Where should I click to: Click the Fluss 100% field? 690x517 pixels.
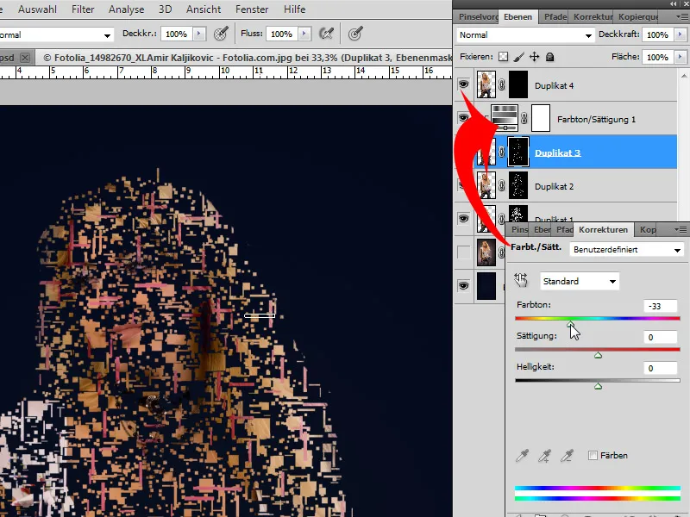point(282,34)
